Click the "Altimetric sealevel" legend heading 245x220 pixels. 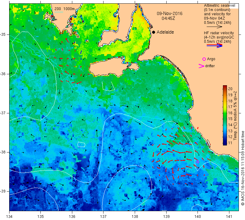pos(220,5)
